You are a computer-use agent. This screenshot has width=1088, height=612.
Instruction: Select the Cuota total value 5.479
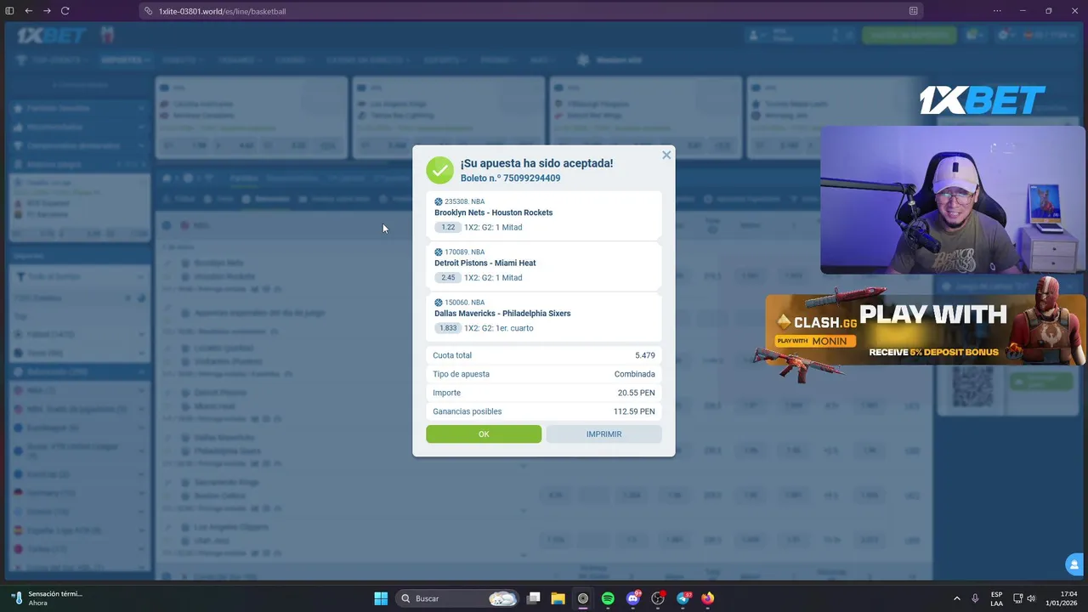(645, 355)
